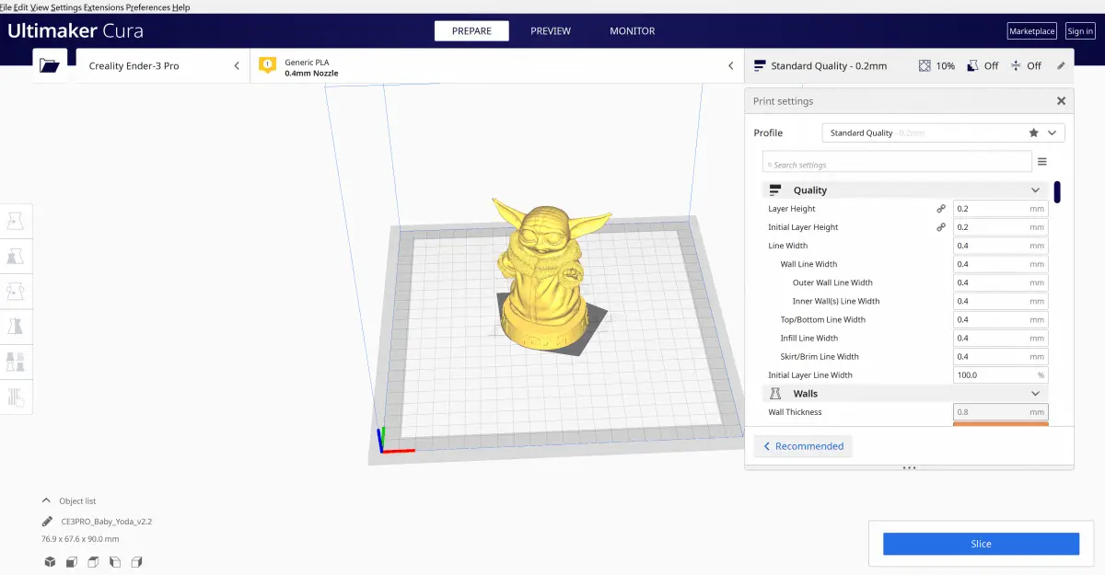This screenshot has height=575, width=1105.
Task: Click the custom settings pencil icon in print setup
Action: 1061,65
